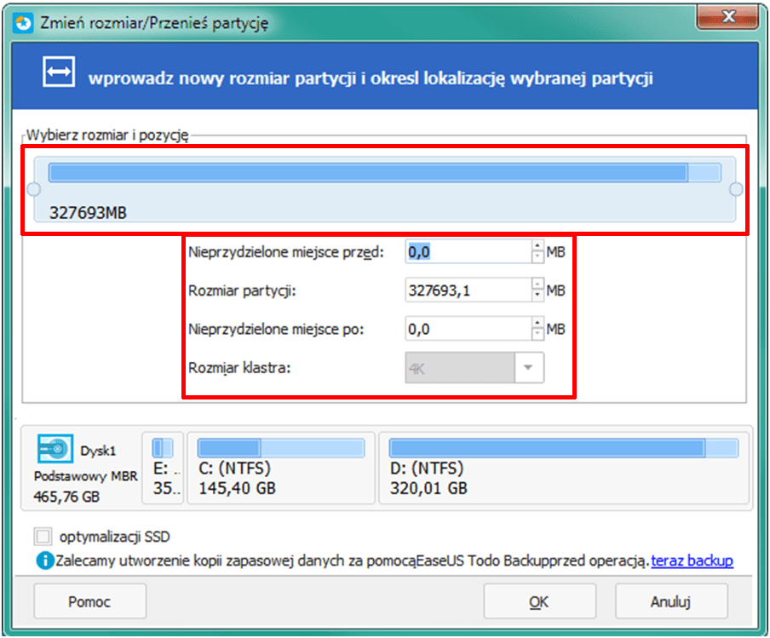Image resolution: width=770 pixels, height=638 pixels.
Task: Confirm changes with the OK button
Action: [x=538, y=601]
